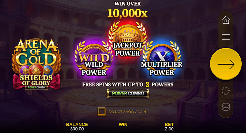Open the hamburger menu
The image size is (246, 133).
226,37
